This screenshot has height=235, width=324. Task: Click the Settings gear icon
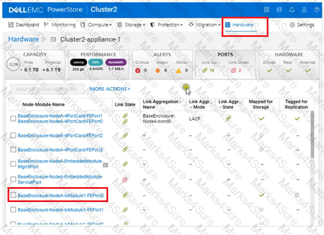[292, 25]
